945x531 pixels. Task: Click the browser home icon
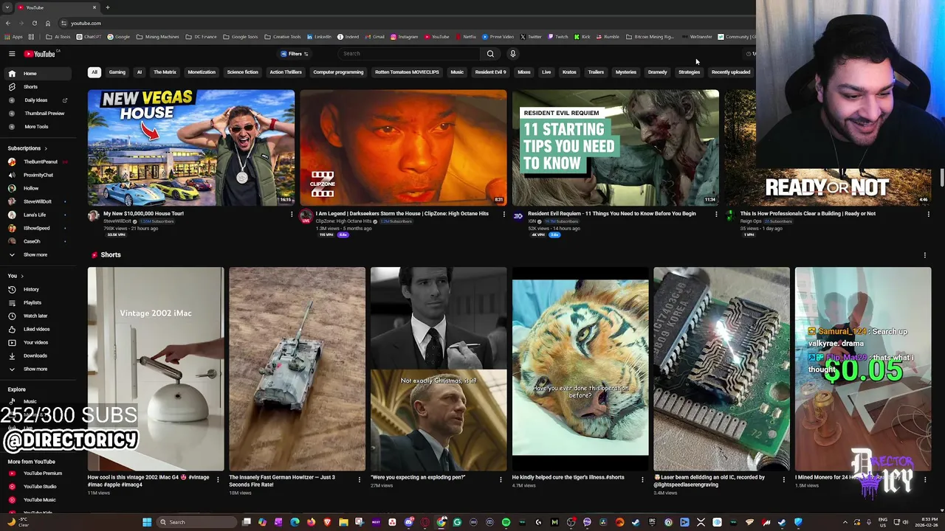tap(47, 23)
